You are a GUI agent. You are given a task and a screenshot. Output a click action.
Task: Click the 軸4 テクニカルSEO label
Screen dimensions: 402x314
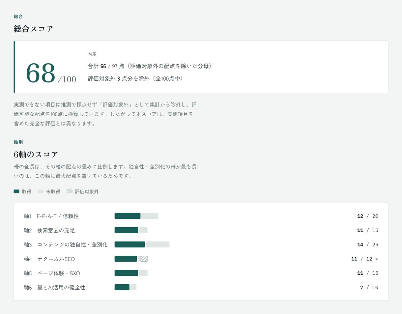[x=49, y=259]
